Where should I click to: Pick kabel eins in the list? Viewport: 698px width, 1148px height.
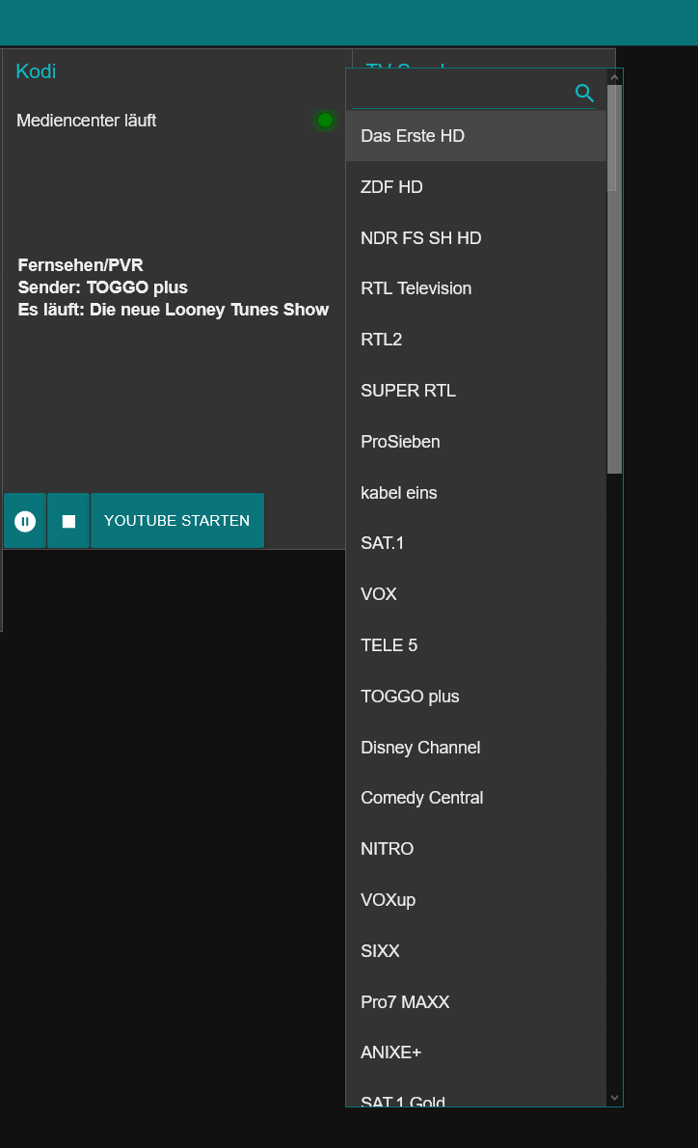(x=476, y=493)
